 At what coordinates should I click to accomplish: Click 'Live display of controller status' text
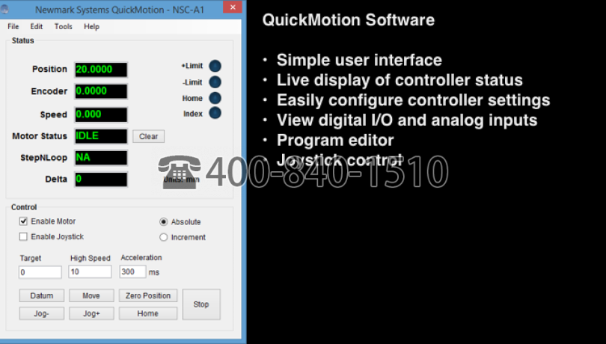[400, 81]
